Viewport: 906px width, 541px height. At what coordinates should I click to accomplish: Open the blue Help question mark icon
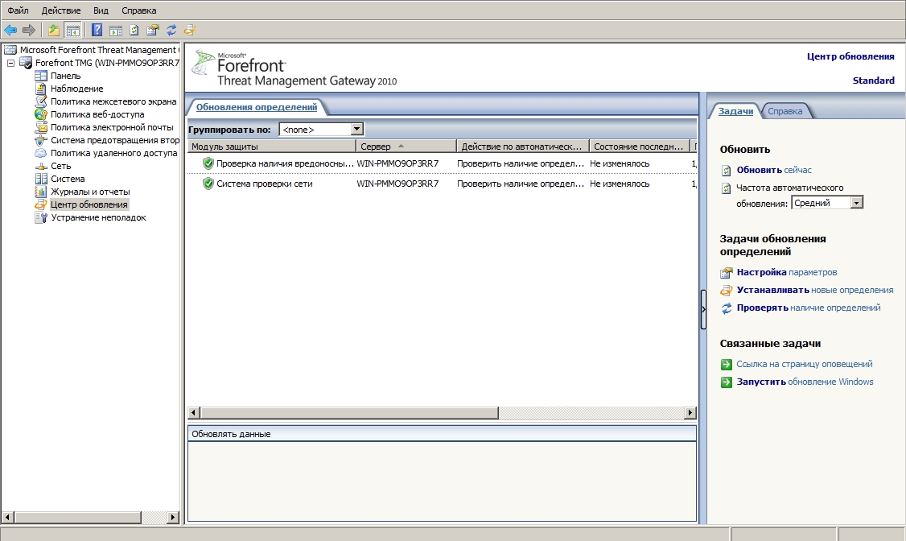click(97, 30)
